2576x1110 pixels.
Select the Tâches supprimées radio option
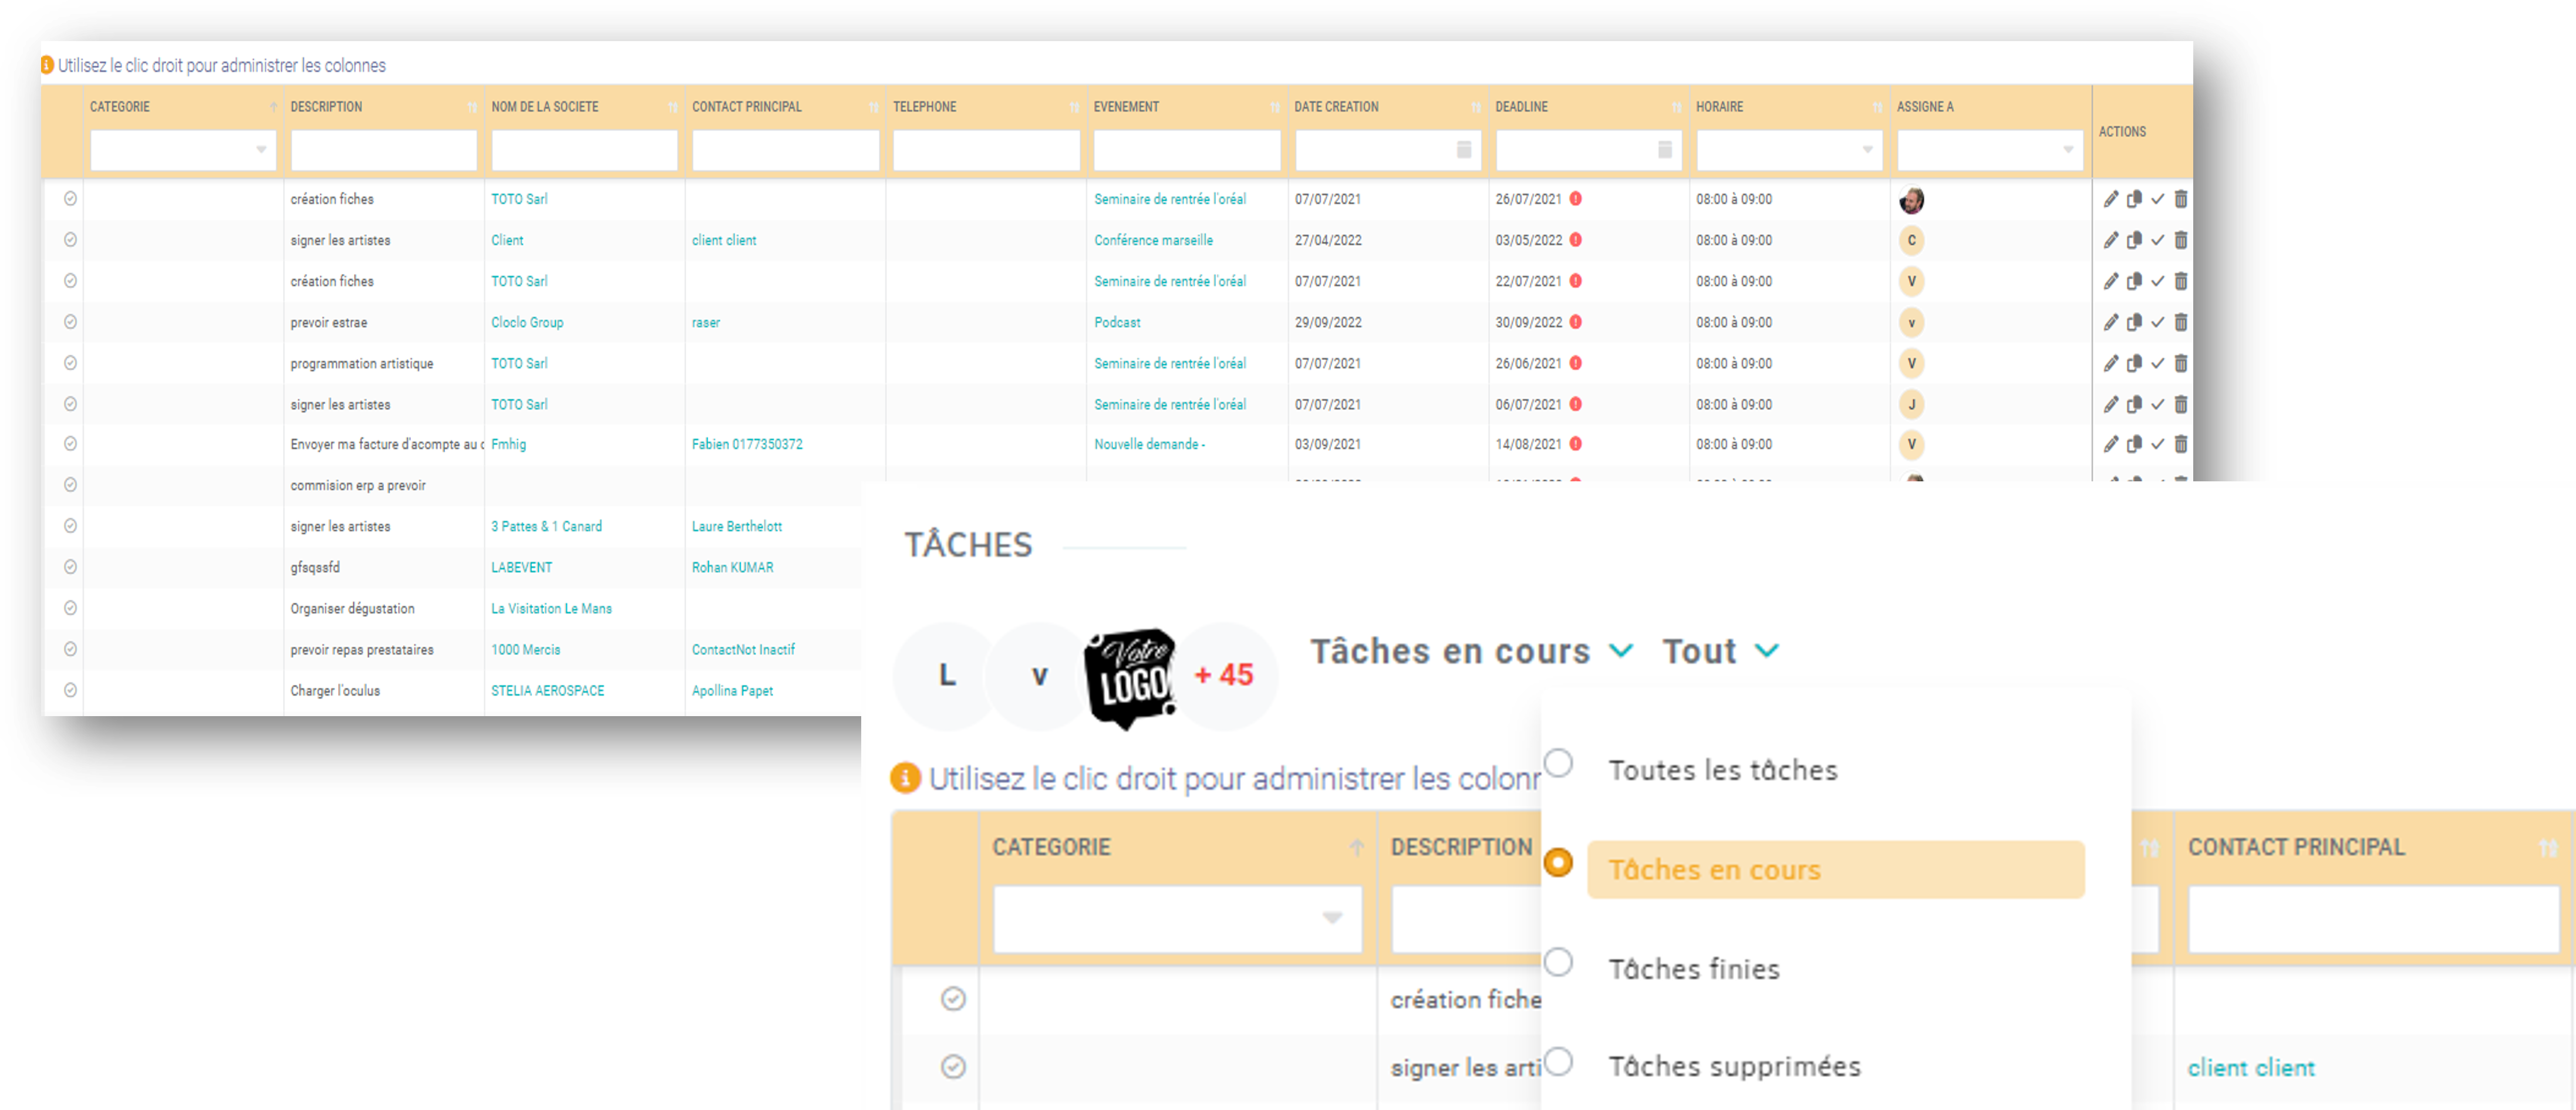click(x=1558, y=1061)
